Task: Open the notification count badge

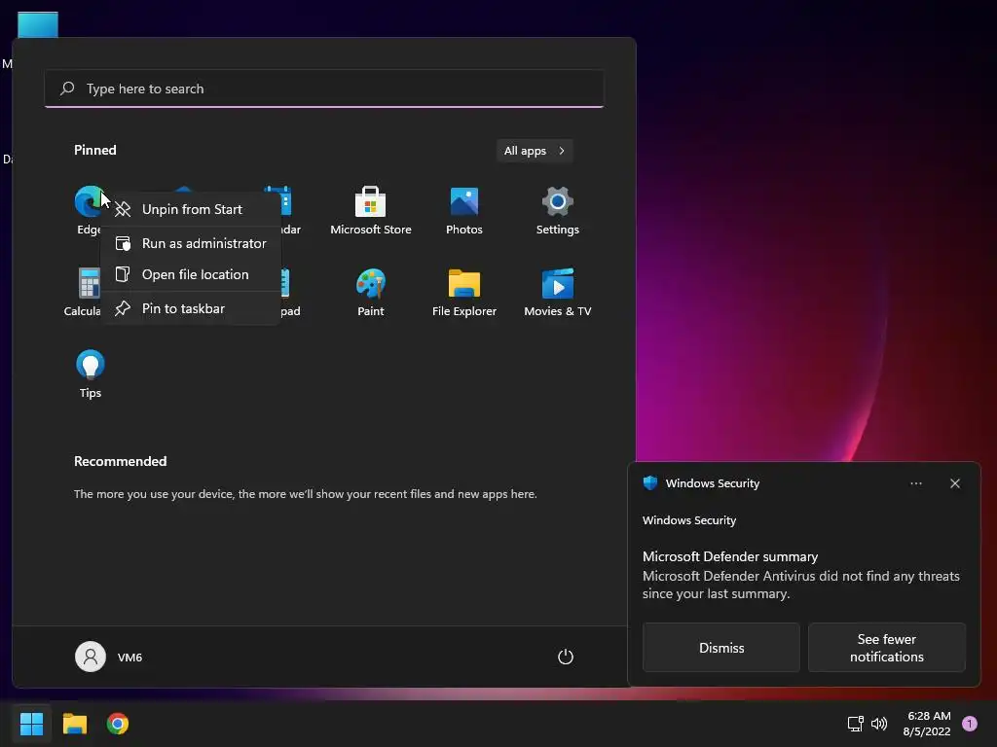Action: pos(969,724)
